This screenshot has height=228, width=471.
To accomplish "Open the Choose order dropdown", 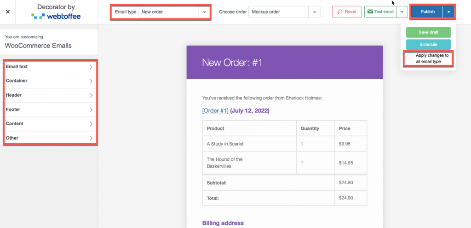I will click(284, 12).
